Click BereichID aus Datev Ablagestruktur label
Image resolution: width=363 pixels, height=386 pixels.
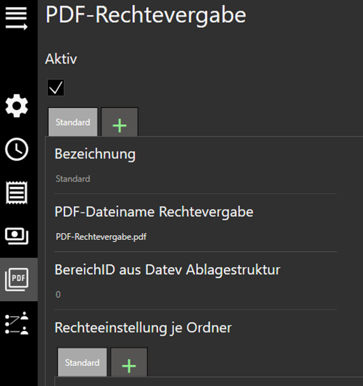pos(168,270)
